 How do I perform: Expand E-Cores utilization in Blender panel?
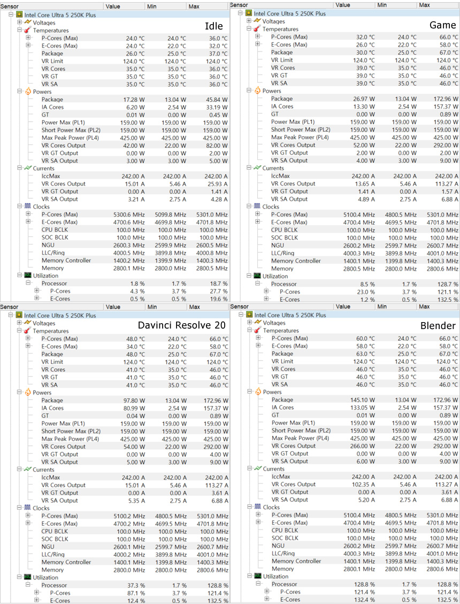coord(266,600)
